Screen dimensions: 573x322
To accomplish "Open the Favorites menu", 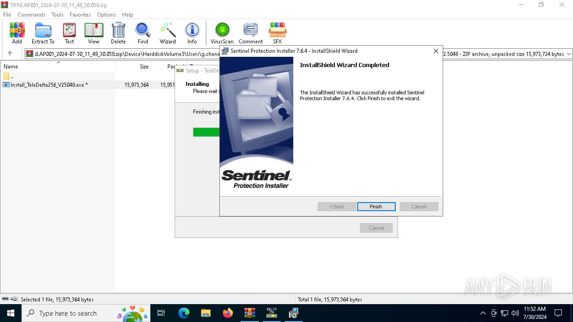I will pos(81,14).
